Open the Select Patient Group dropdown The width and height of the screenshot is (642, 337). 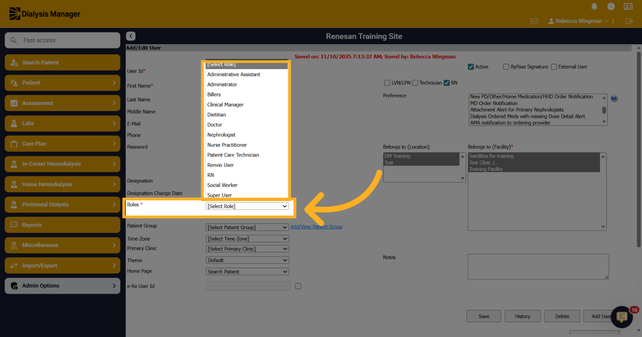click(247, 227)
